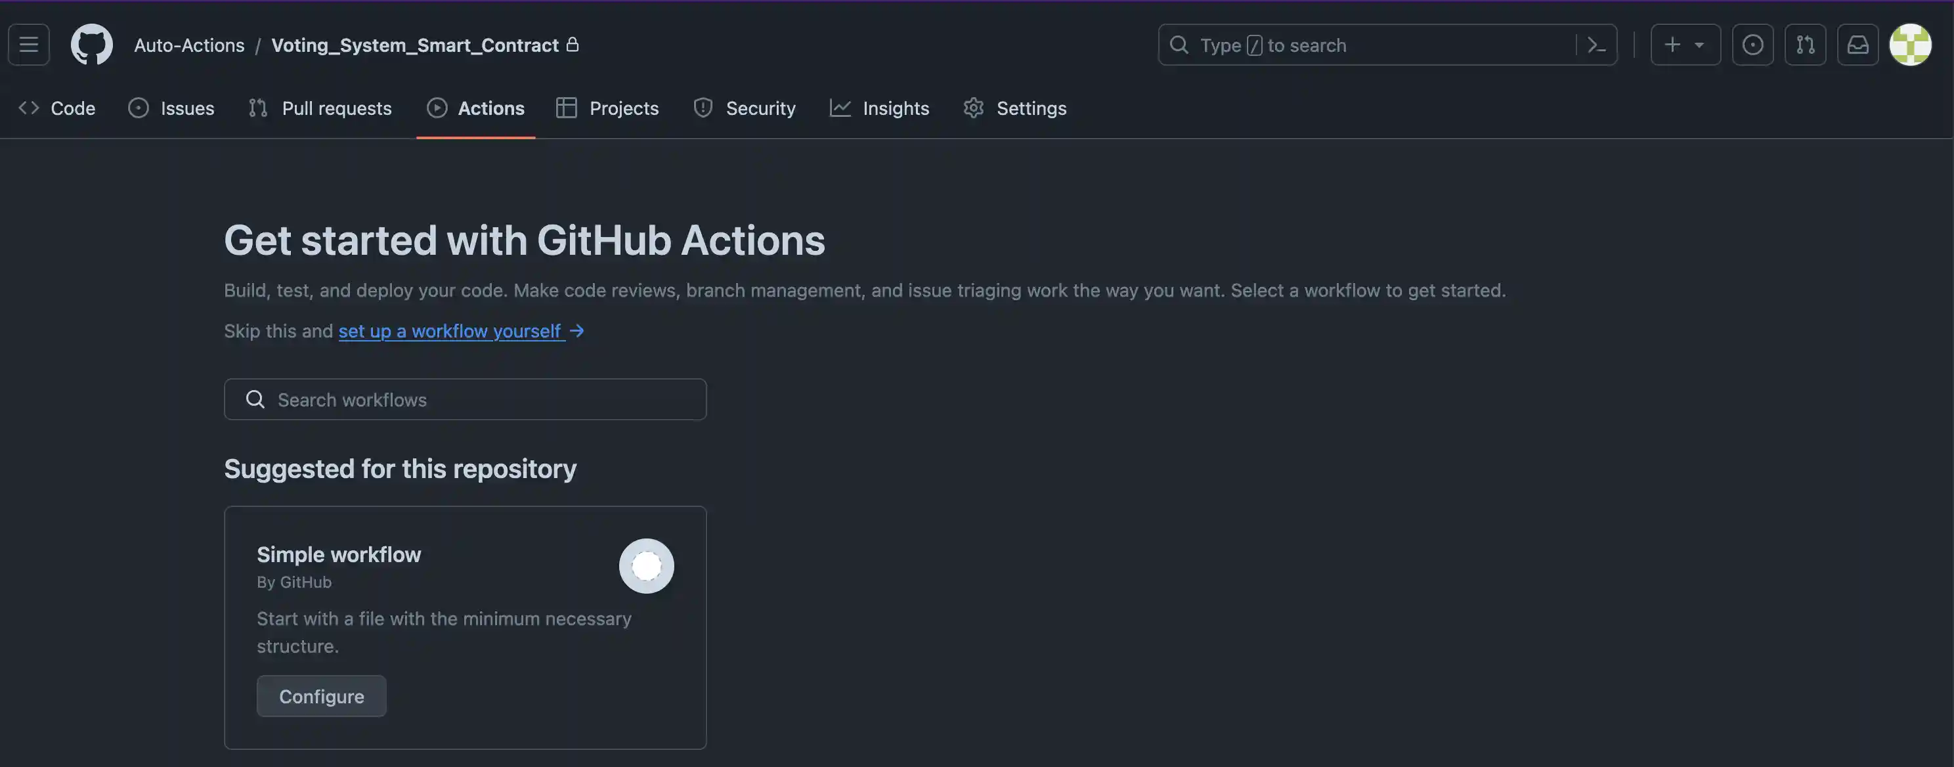
Task: Open the notifications inbox
Action: pos(1857,45)
